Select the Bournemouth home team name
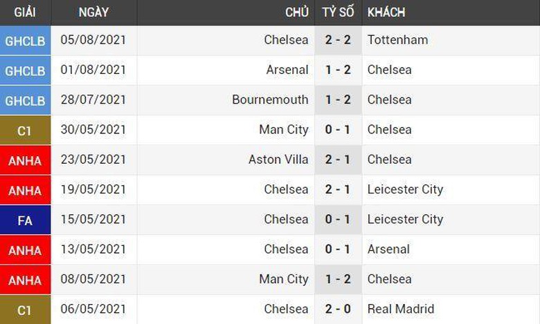540x324 pixels. (x=270, y=99)
